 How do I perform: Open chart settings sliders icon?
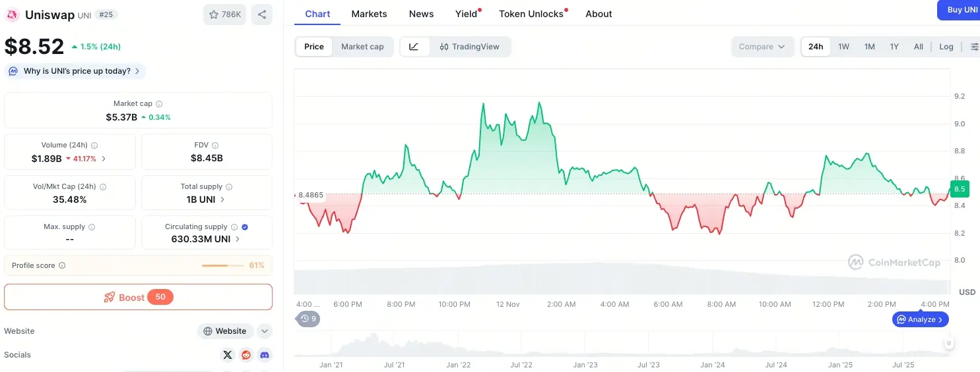tap(974, 47)
